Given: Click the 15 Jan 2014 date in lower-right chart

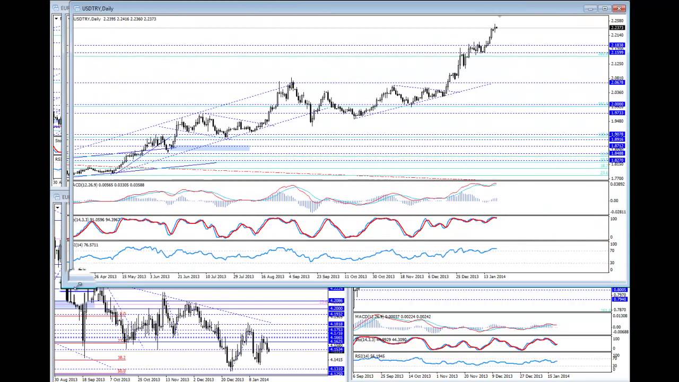Looking at the screenshot, I should tap(558, 376).
